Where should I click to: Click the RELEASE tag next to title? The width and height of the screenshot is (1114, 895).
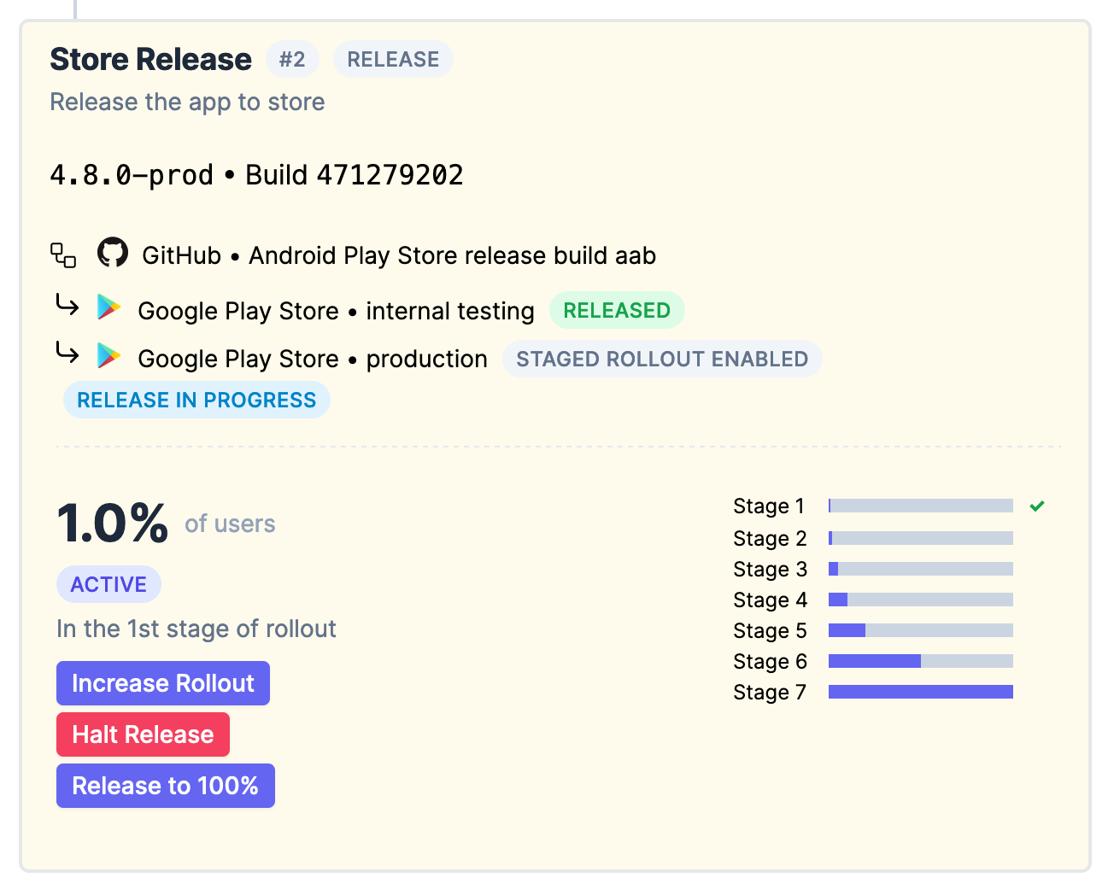point(393,59)
